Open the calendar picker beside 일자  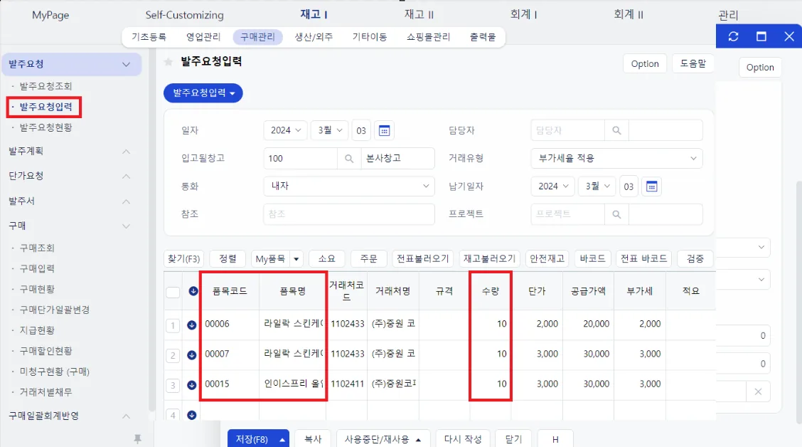384,130
